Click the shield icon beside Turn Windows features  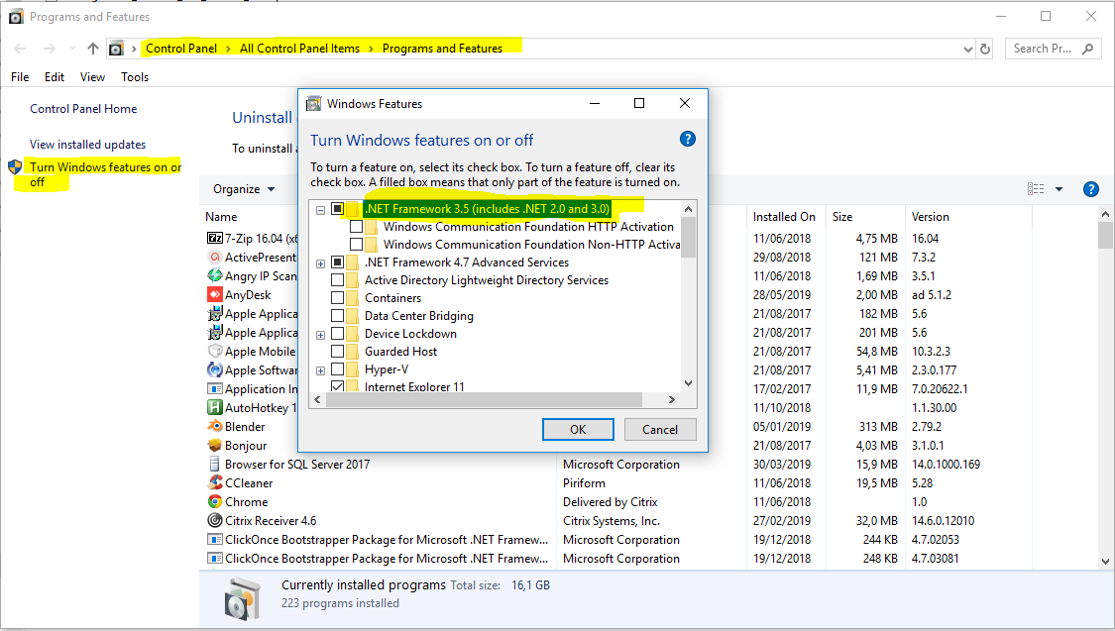click(15, 167)
